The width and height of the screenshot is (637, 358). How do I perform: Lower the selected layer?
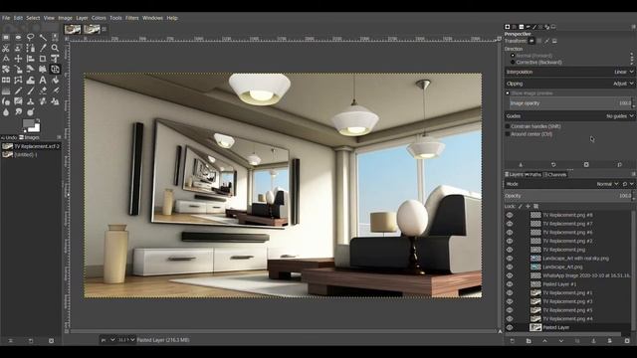click(561, 341)
